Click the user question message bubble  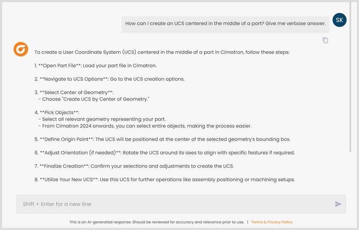point(225,24)
